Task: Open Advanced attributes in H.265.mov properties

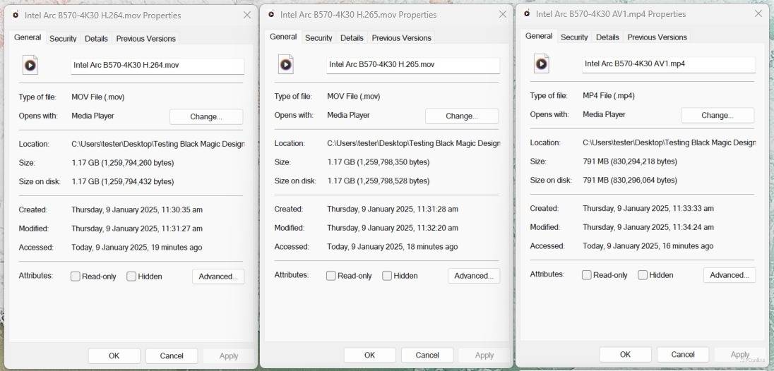Action: coord(474,275)
